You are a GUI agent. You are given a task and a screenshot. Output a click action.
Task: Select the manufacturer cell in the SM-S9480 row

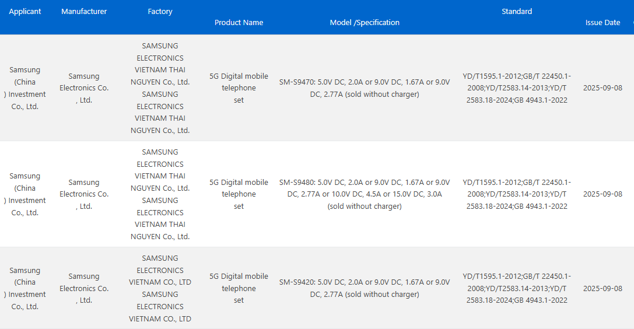pos(84,194)
